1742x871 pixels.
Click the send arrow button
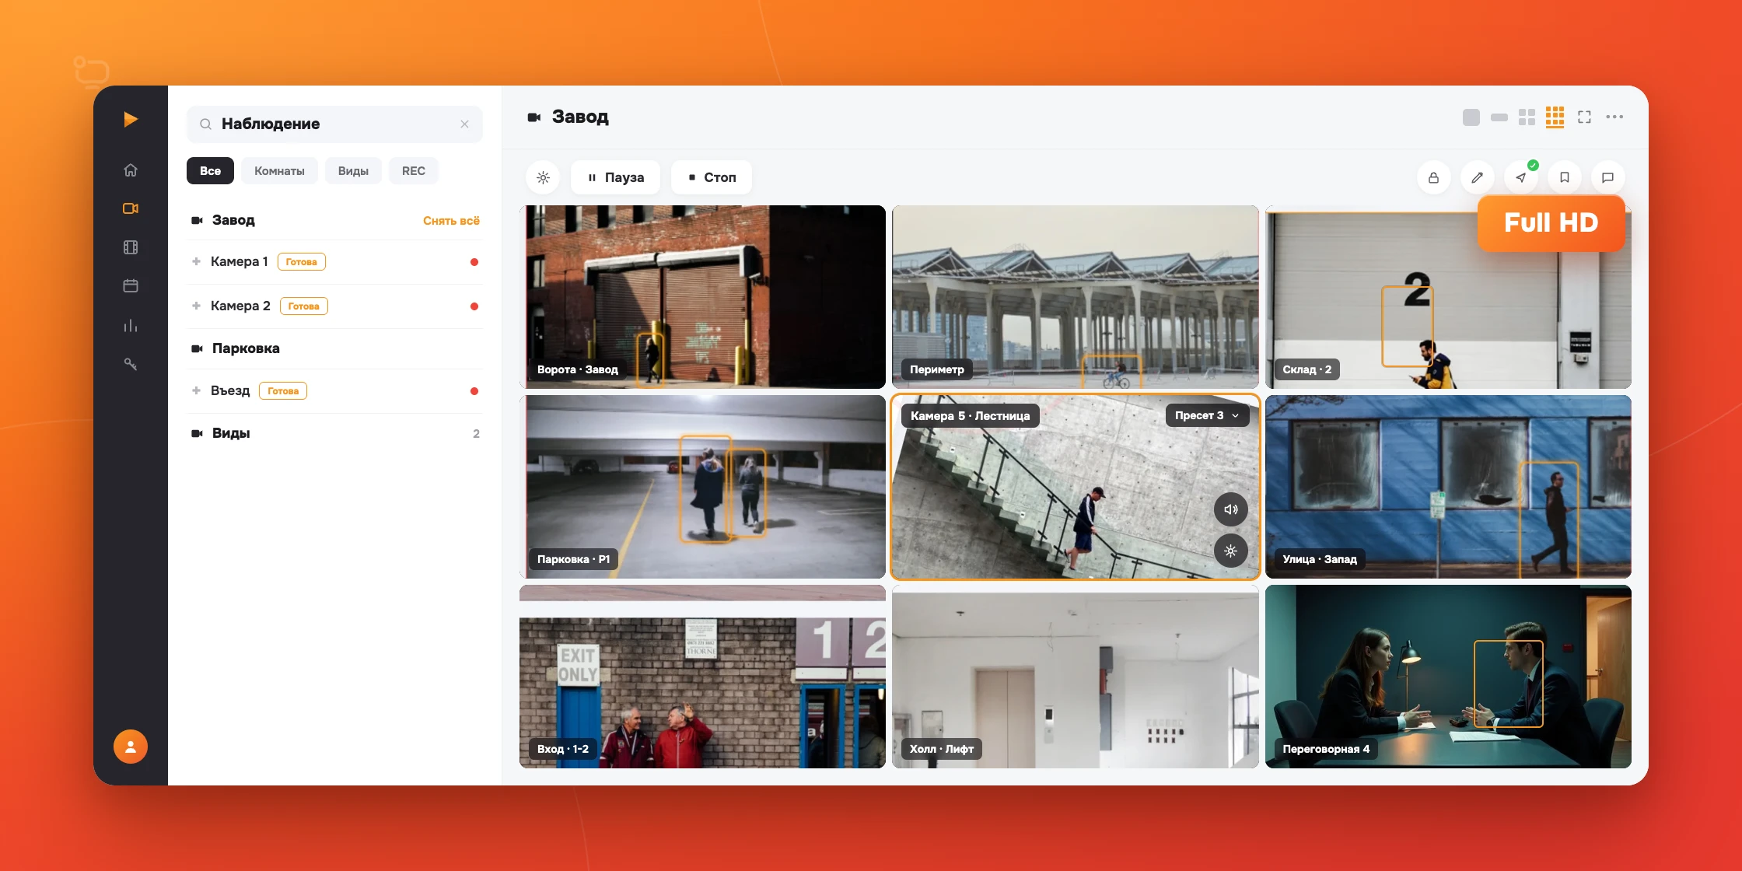click(x=1520, y=177)
